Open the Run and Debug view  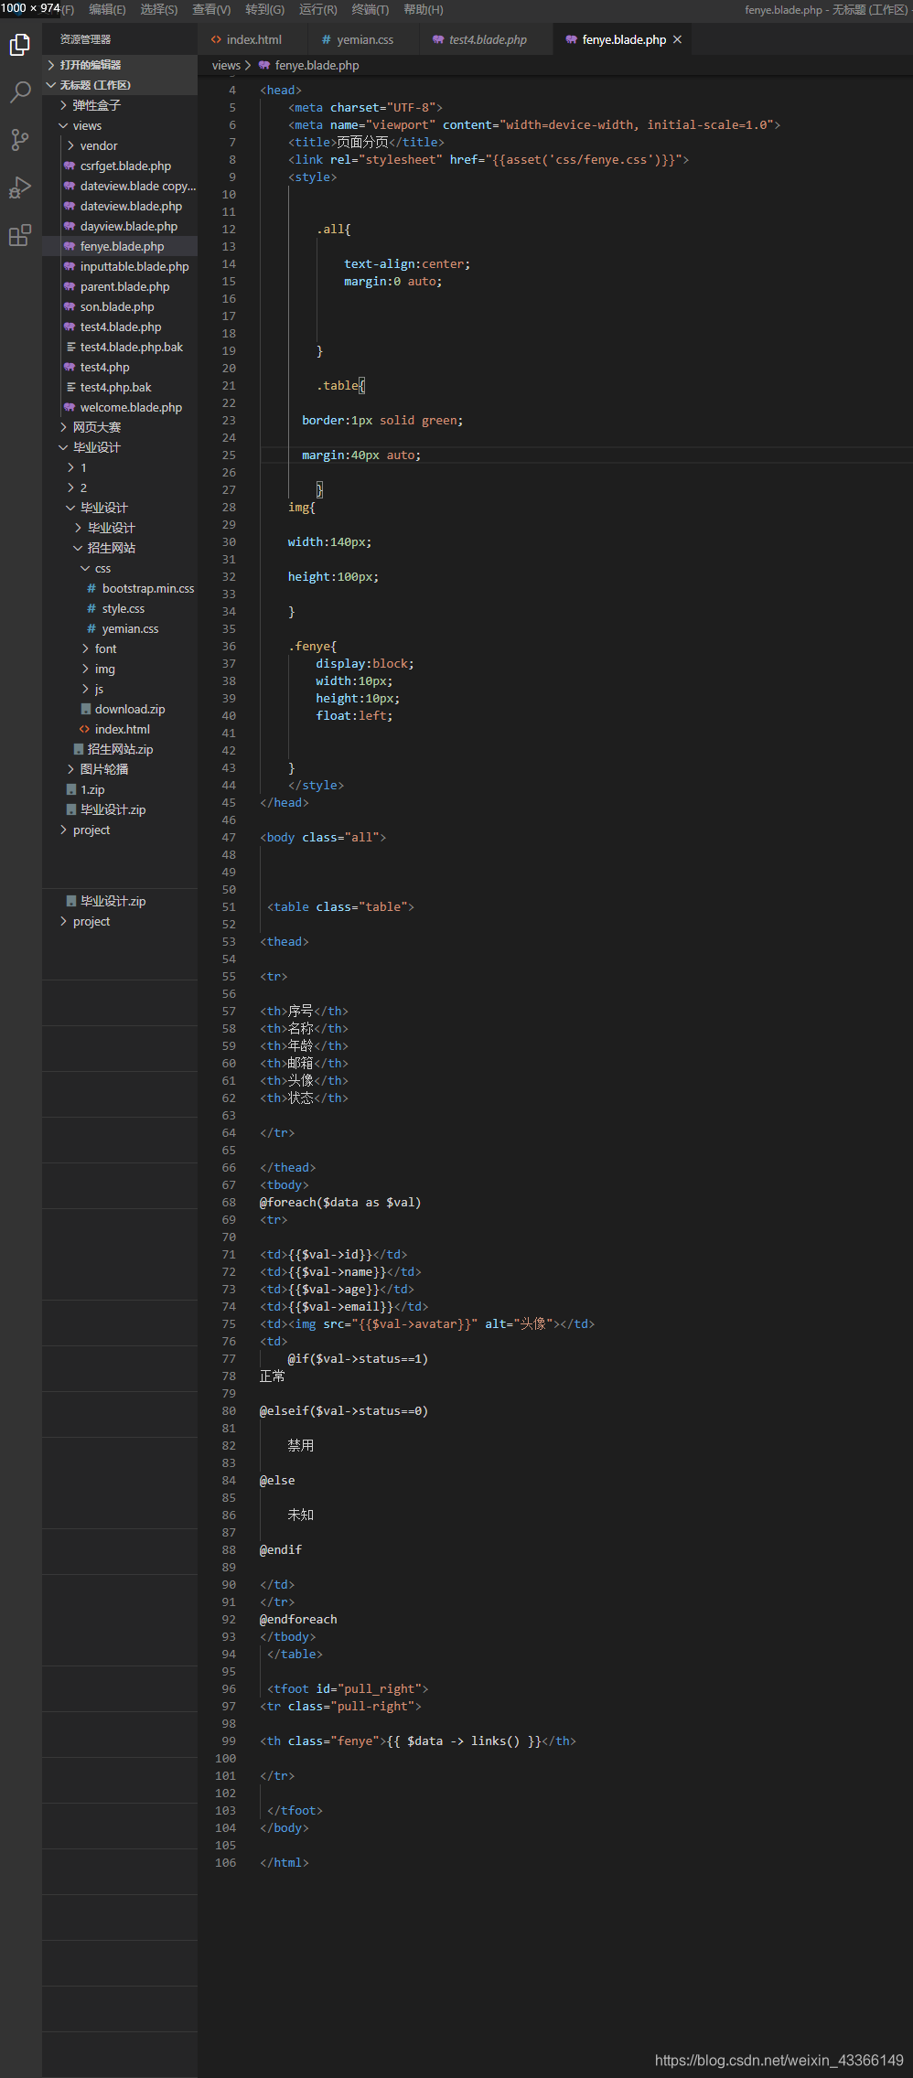click(x=20, y=187)
